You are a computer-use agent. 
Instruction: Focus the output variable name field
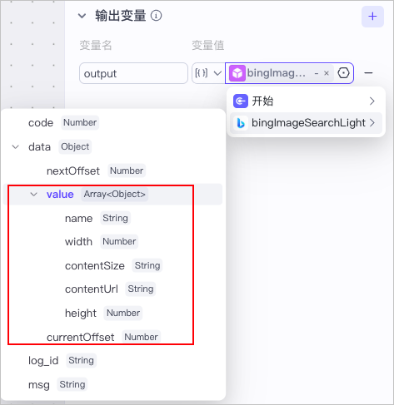pos(133,73)
